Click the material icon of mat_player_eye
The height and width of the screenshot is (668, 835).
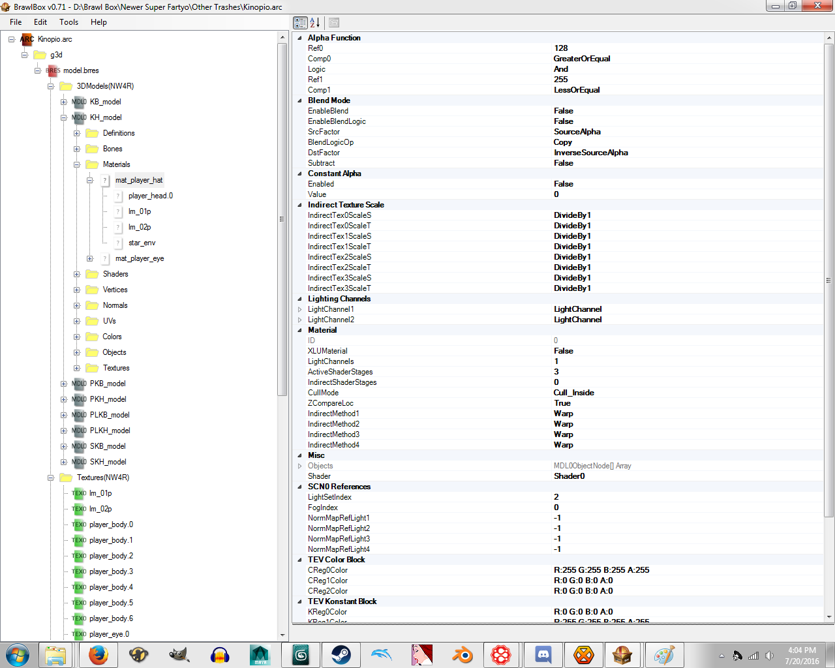click(105, 258)
